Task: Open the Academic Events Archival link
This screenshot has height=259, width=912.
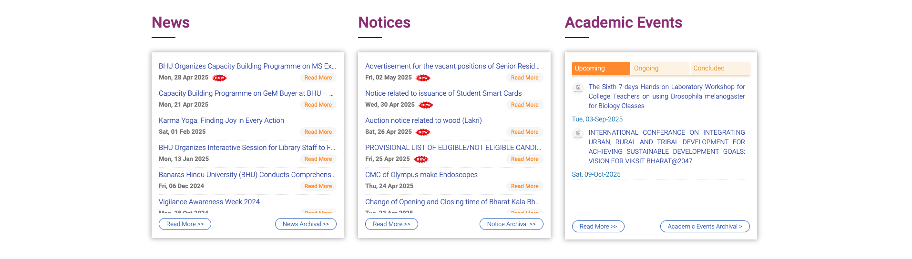Action: point(705,227)
